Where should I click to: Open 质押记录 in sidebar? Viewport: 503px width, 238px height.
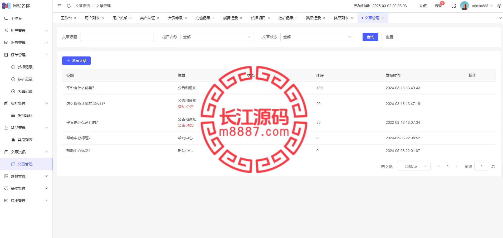click(26, 67)
